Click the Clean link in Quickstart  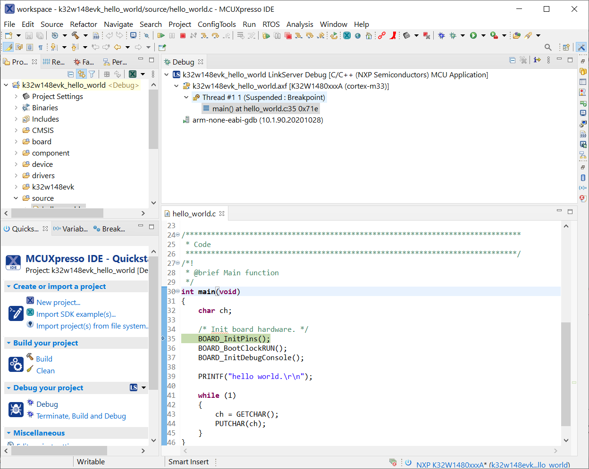(45, 371)
